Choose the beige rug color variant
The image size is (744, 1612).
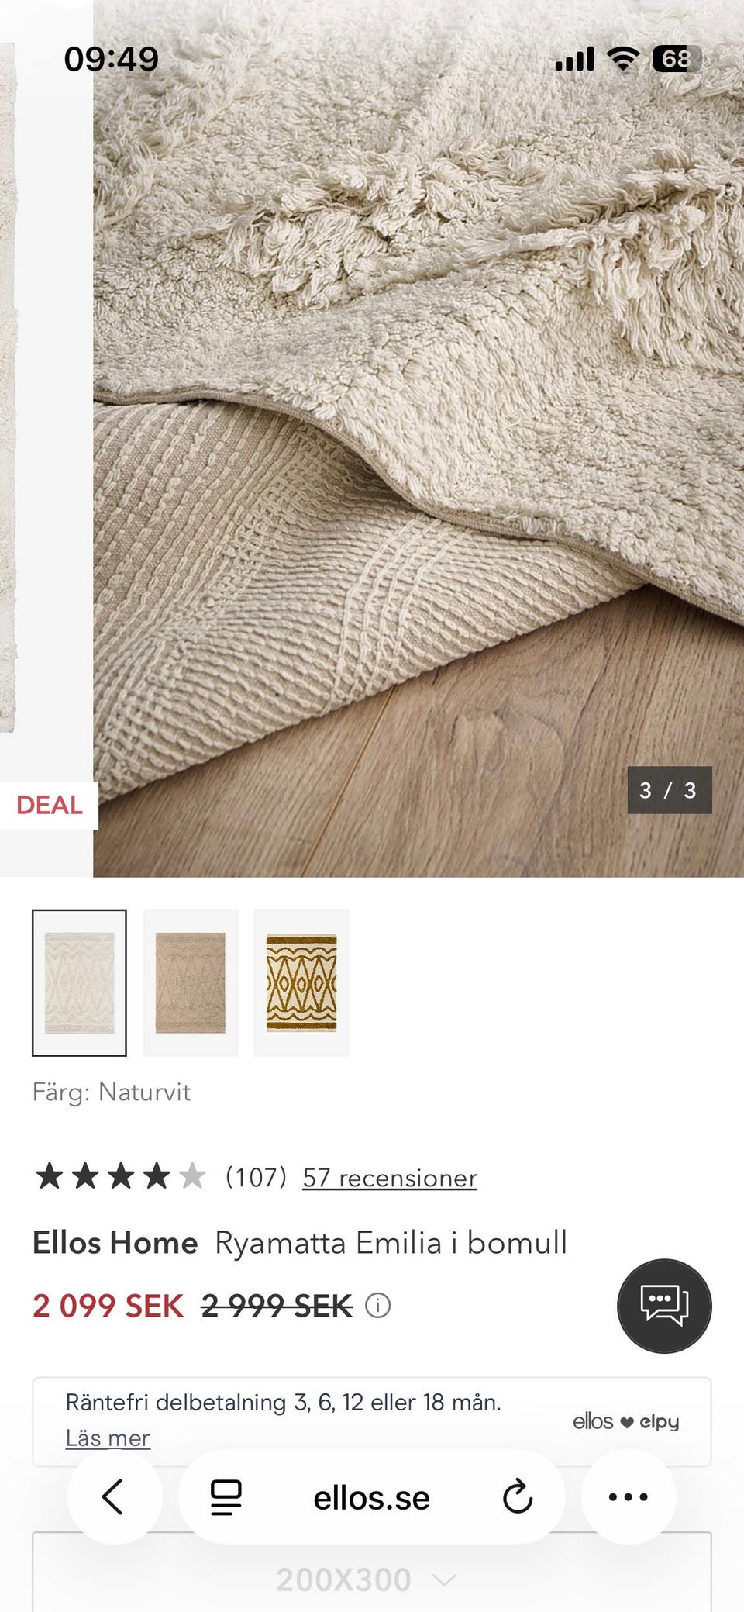191,982
